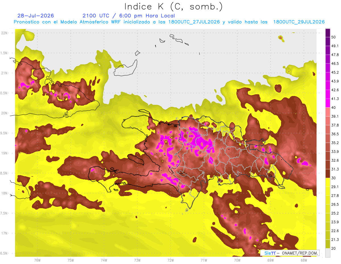Click the dark purple swatch above 50 on colorbar
The width and height of the screenshot is (341, 264).
tap(328, 33)
